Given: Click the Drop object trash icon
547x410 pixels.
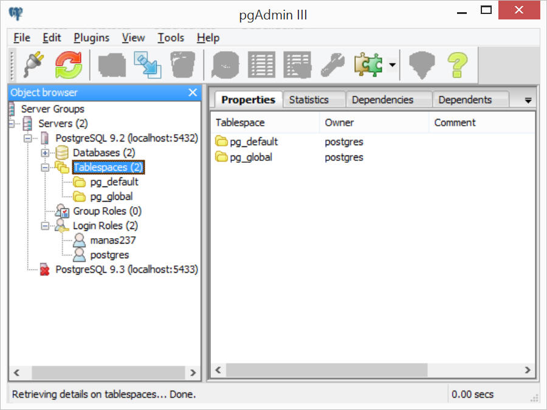Looking at the screenshot, I should (183, 65).
